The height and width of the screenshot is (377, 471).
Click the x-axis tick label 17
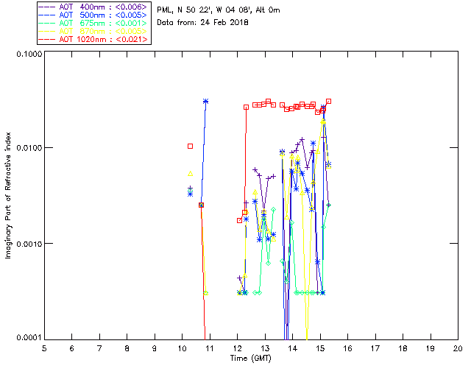click(x=375, y=348)
